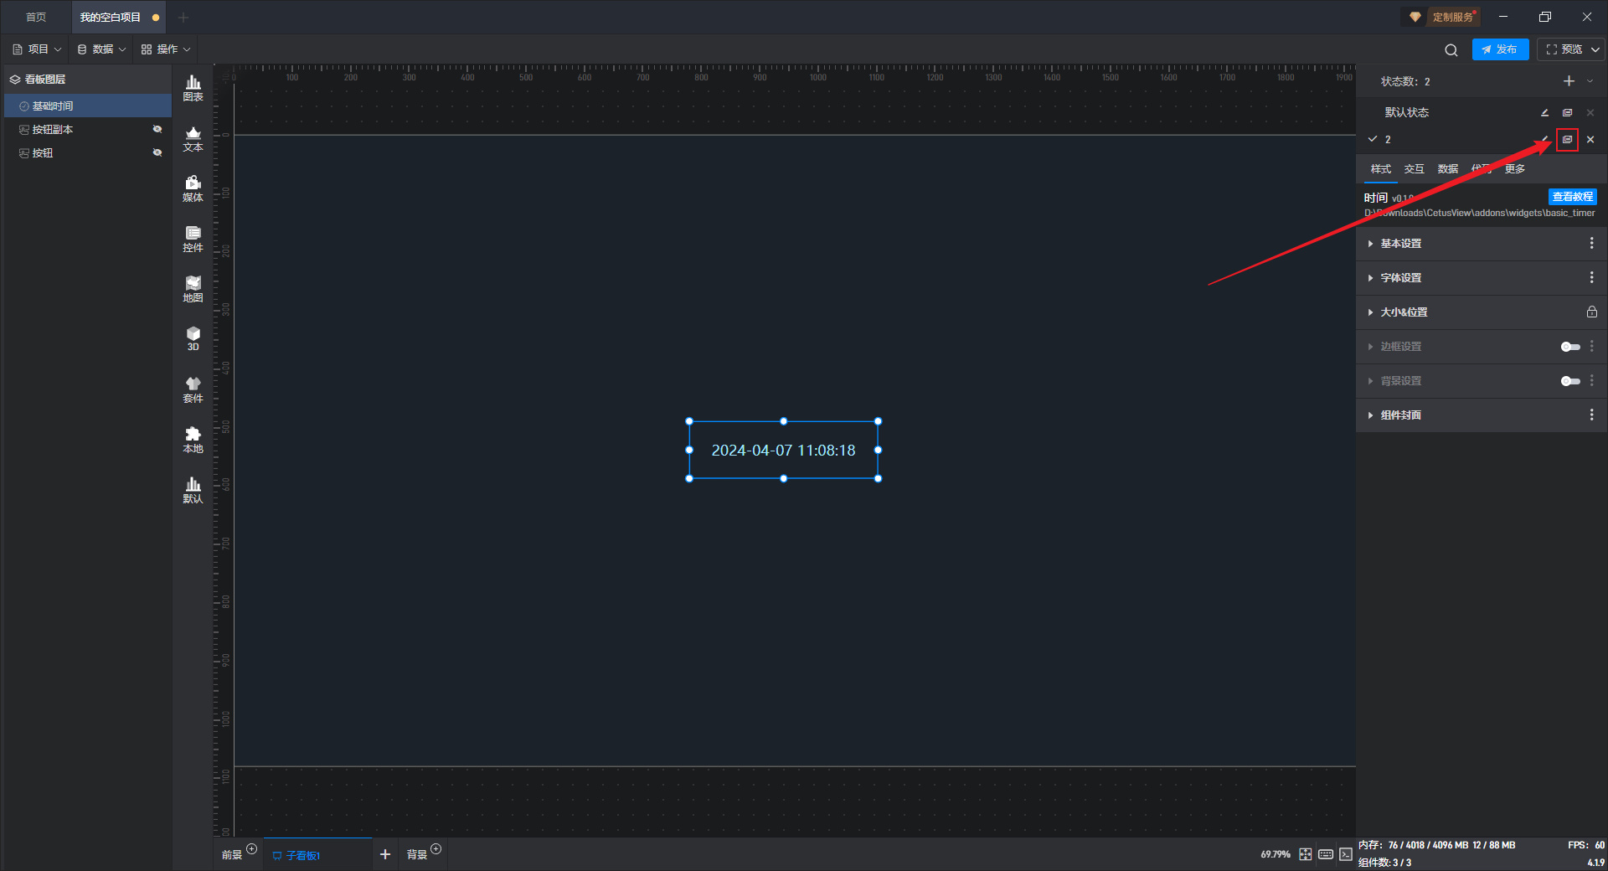Click the fit-to-screen icon in the status bar
The image size is (1608, 871).
pyautogui.click(x=1305, y=854)
